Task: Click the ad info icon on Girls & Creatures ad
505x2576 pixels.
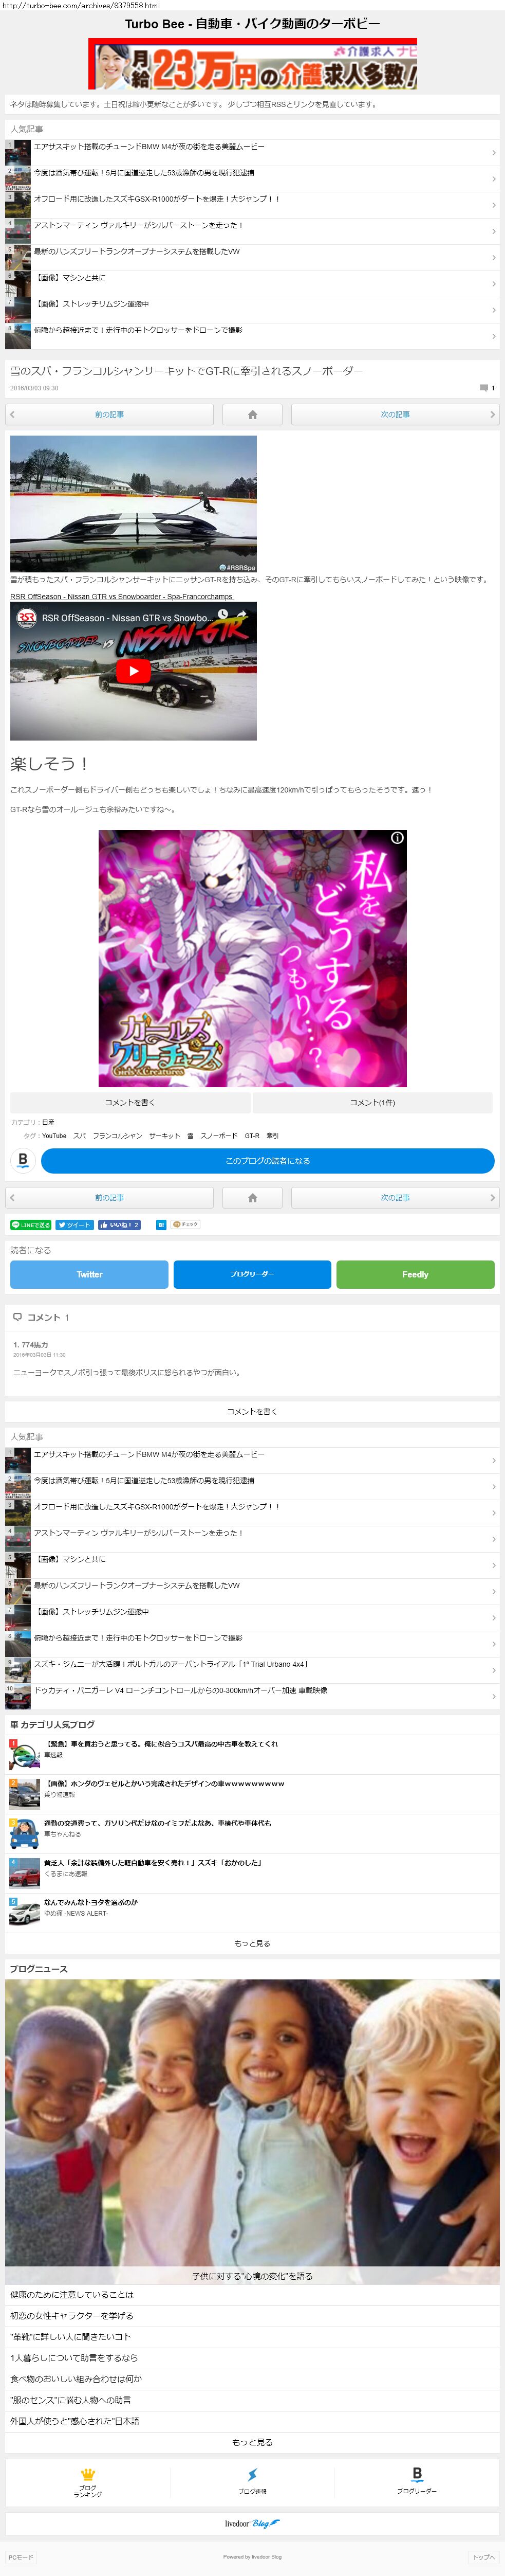Action: point(397,838)
